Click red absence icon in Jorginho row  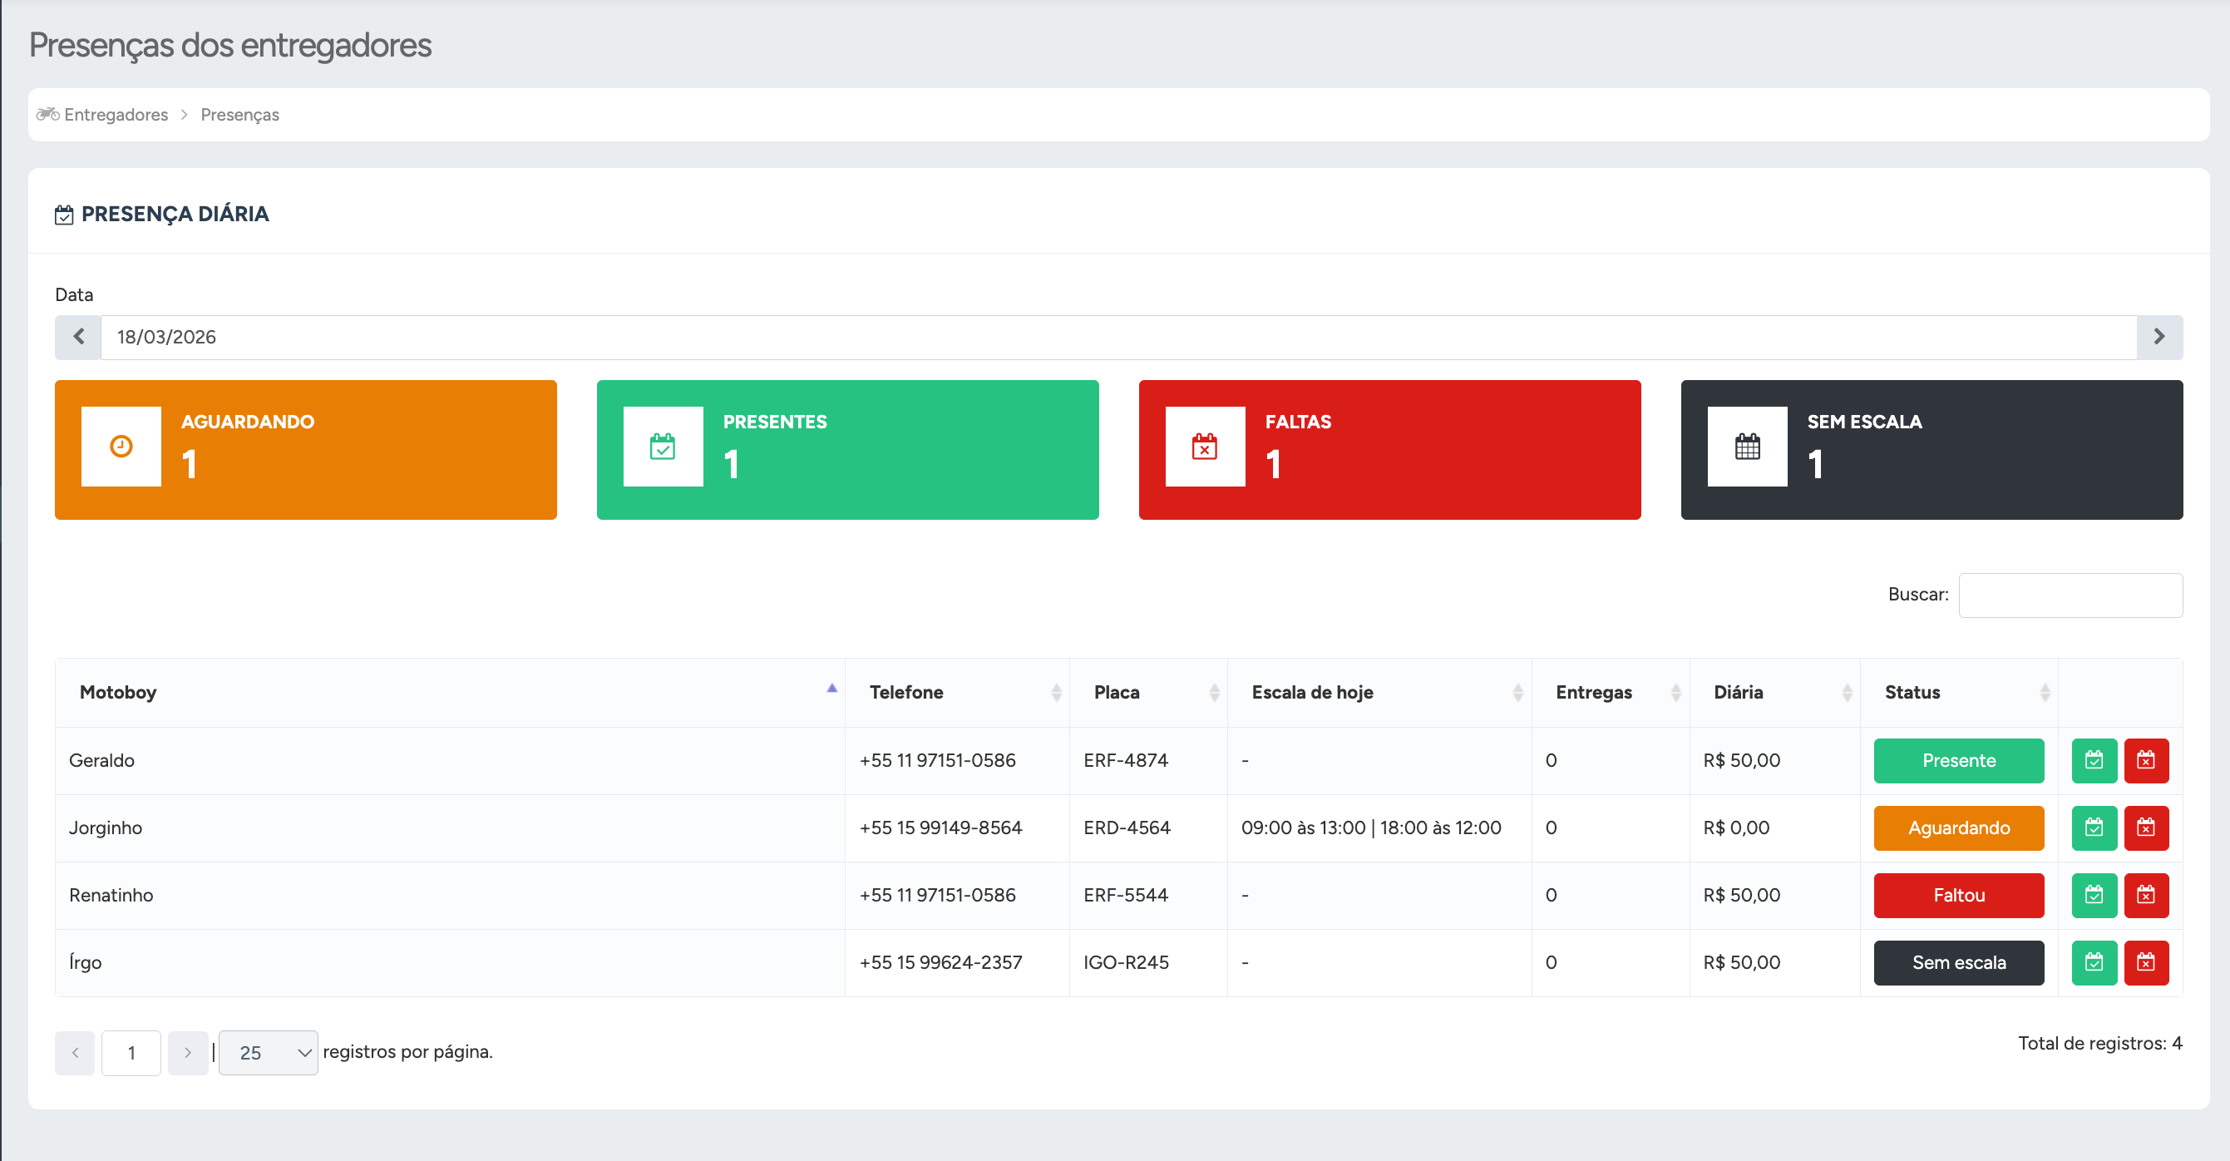2145,828
